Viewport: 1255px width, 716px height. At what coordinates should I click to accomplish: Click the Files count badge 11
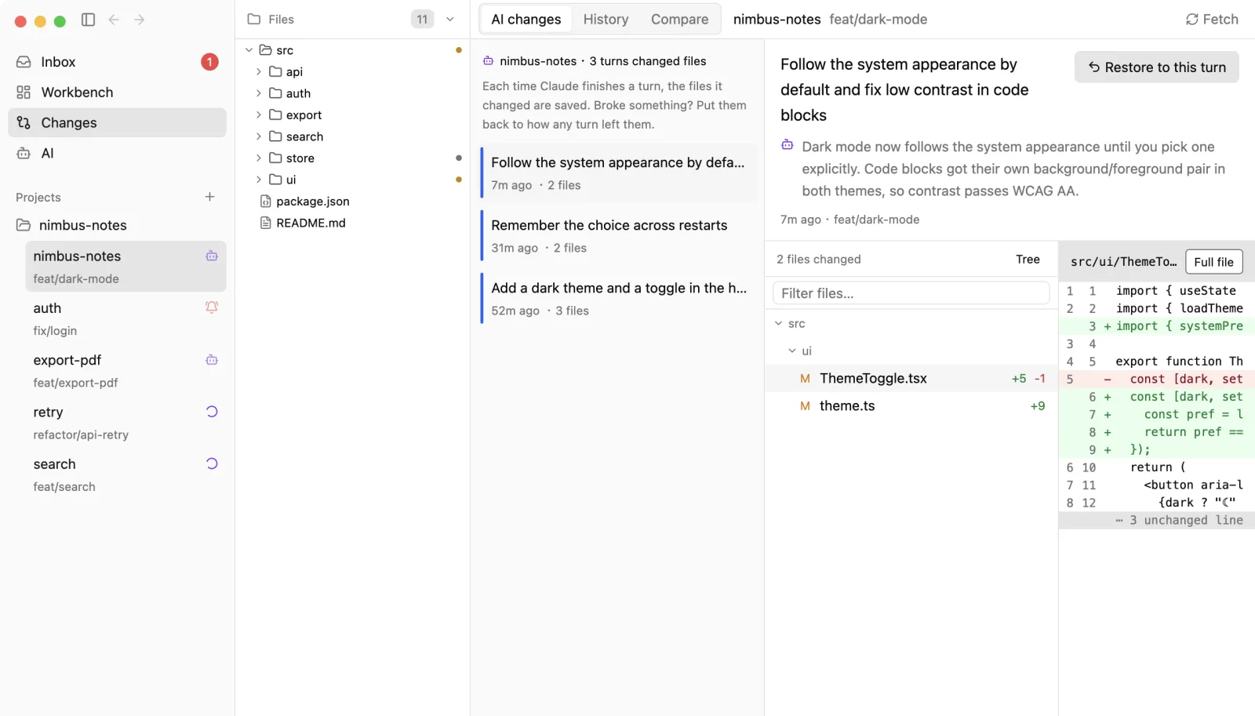tap(422, 20)
